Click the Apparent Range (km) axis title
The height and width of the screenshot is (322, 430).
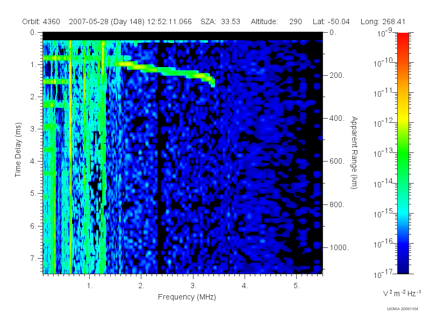354,152
